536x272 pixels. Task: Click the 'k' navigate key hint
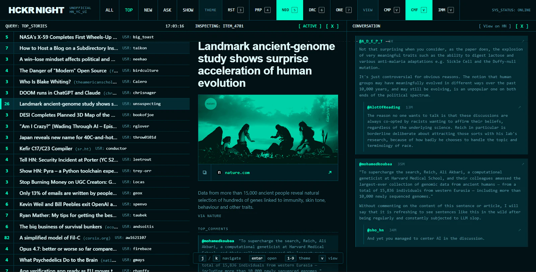tap(216, 258)
